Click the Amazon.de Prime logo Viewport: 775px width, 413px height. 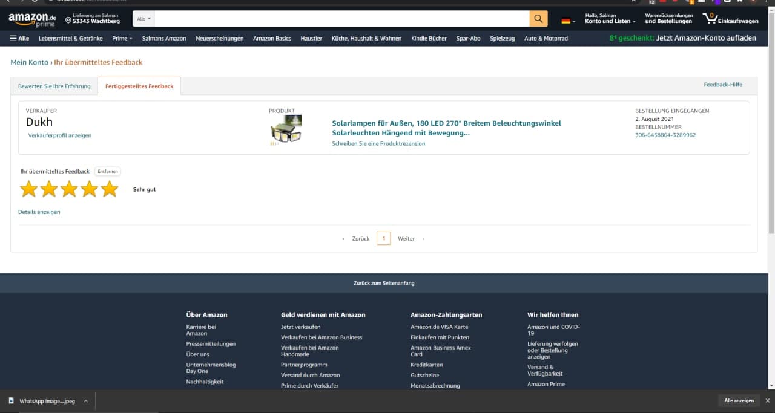(31, 19)
